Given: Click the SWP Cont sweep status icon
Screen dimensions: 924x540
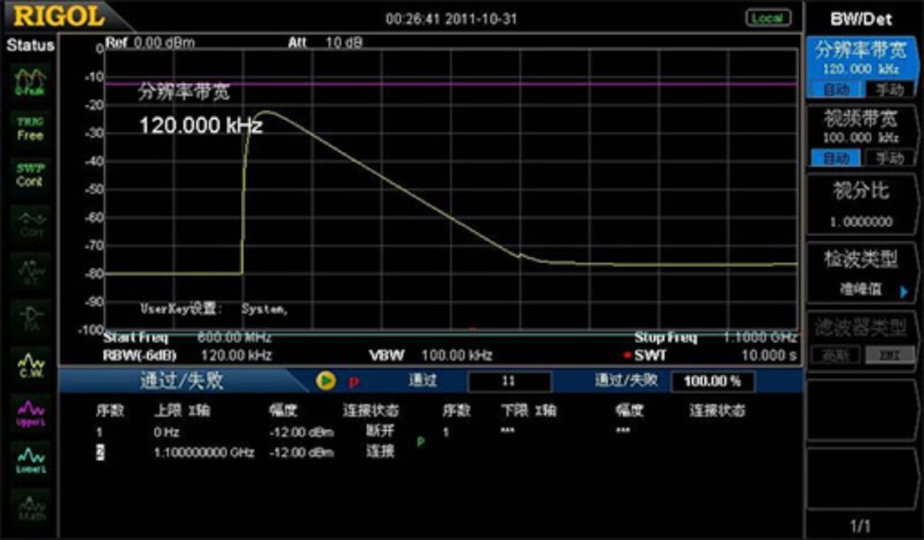Looking at the screenshot, I should coord(30,175).
